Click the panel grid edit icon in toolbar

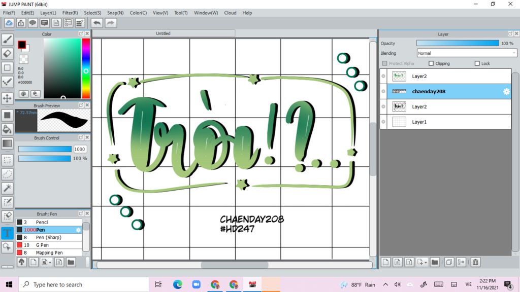click(80, 23)
